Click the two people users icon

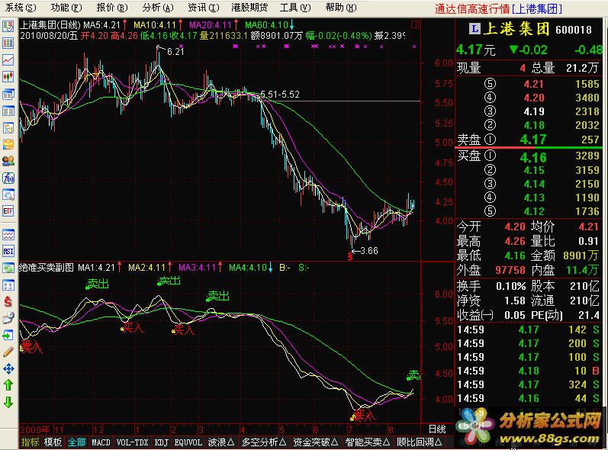pos(8,161)
